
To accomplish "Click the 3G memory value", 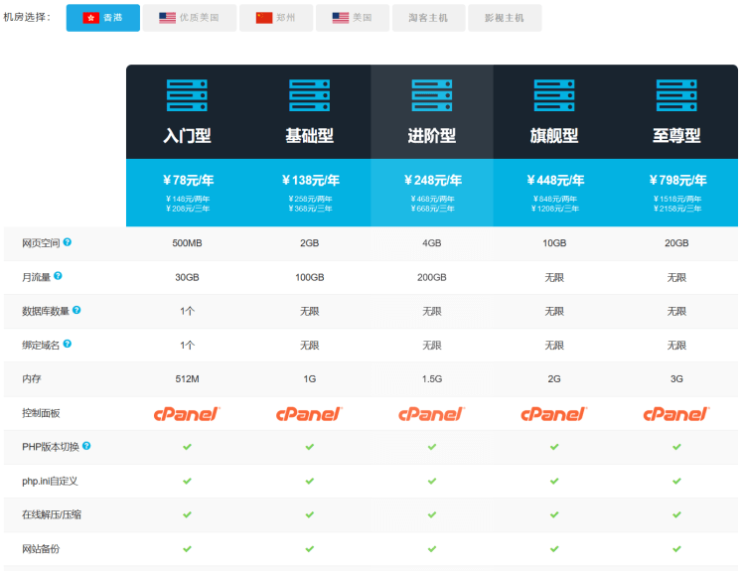I will coord(676,379).
